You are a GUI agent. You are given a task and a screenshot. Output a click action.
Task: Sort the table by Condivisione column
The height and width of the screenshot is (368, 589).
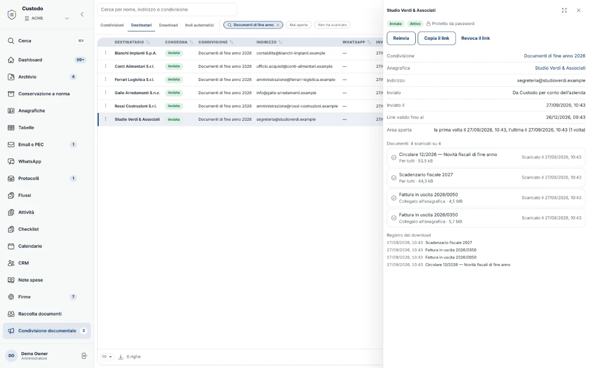(216, 42)
